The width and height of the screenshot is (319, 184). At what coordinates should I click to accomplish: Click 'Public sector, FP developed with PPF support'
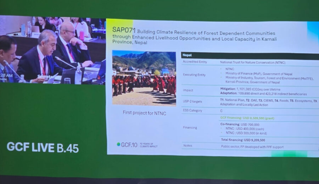252,147
